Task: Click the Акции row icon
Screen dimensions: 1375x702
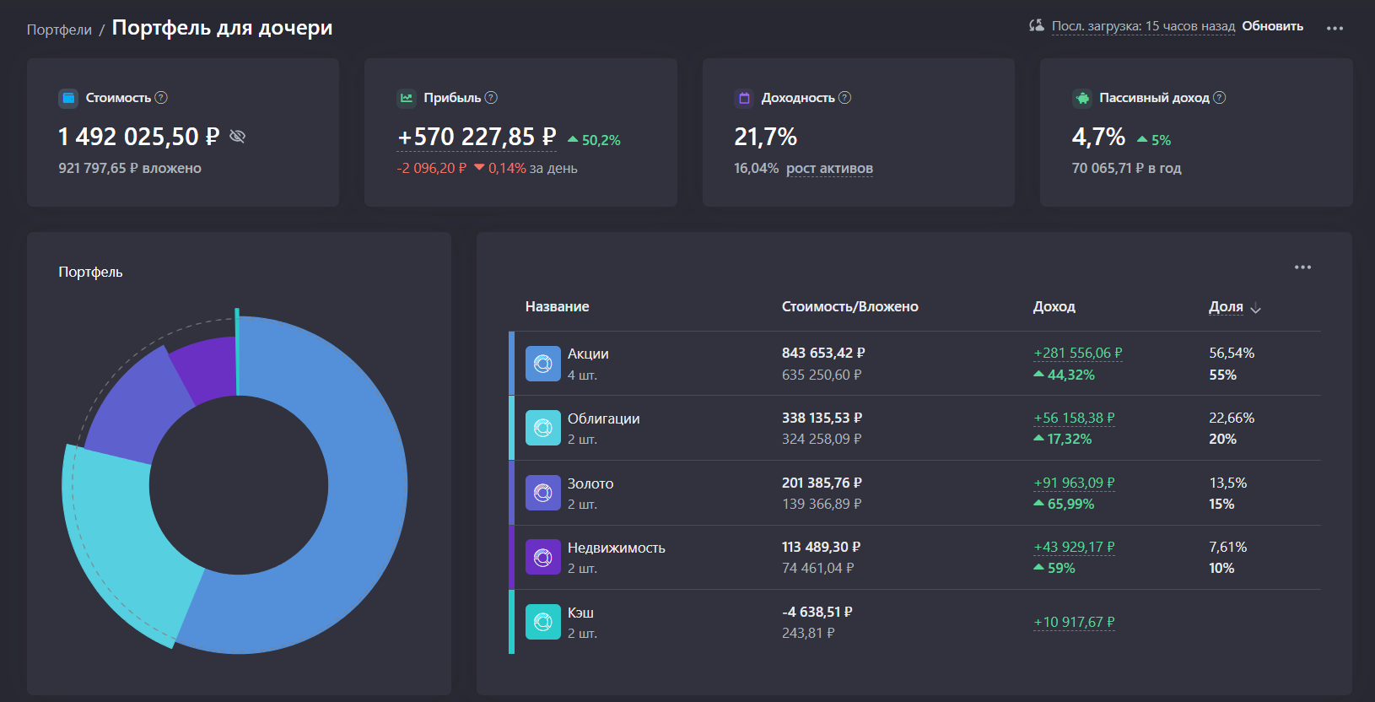Action: 543,364
